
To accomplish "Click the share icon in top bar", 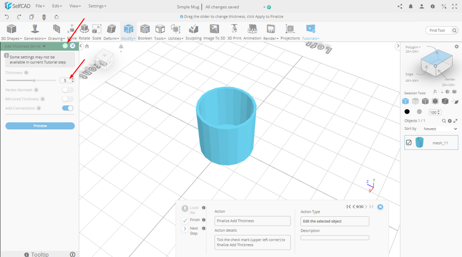I will 400,6.
